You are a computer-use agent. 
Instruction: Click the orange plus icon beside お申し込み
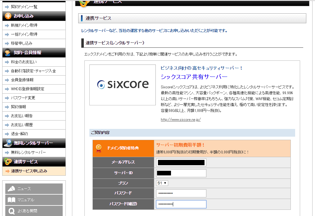(8, 16)
